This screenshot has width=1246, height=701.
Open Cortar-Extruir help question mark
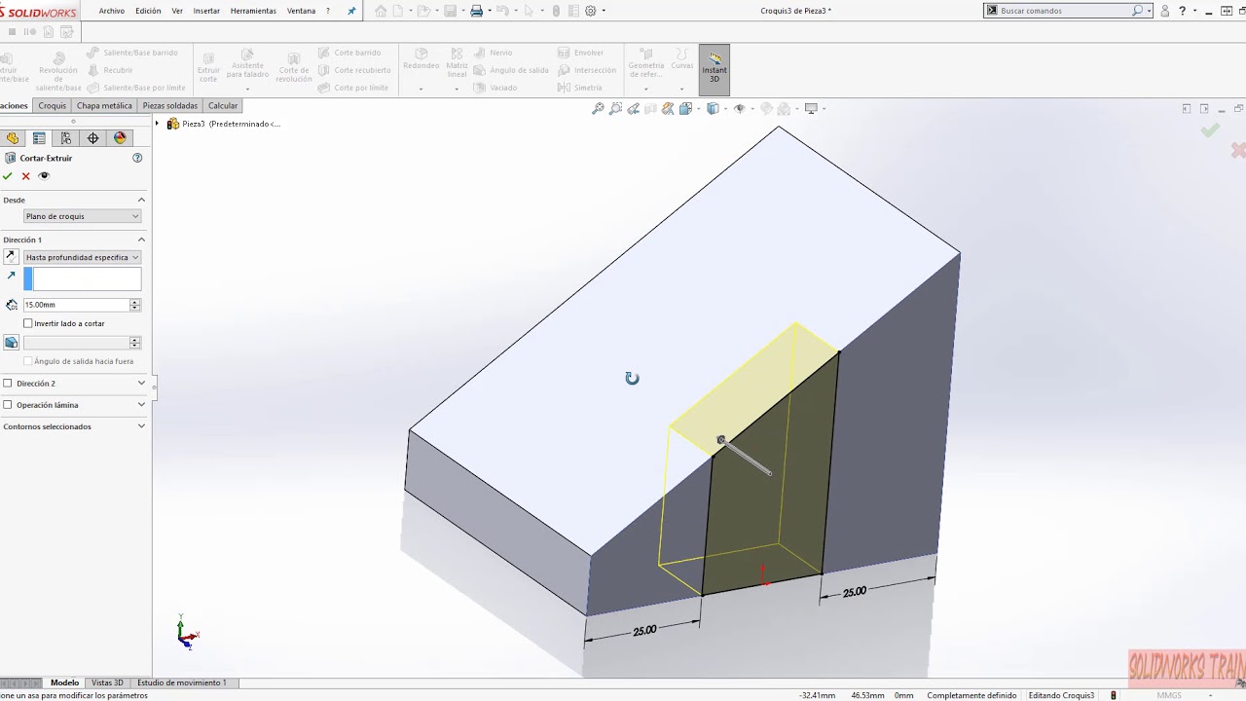[x=137, y=158]
